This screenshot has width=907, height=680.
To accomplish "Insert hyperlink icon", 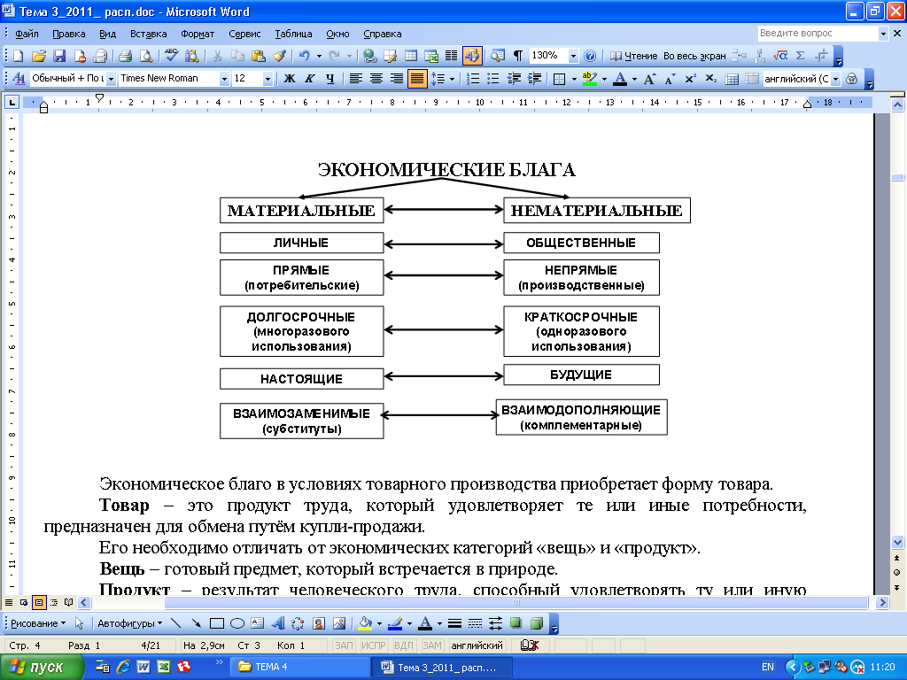I will (x=369, y=56).
